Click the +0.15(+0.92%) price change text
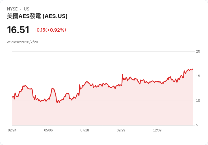208x145 pixels. click(50, 30)
